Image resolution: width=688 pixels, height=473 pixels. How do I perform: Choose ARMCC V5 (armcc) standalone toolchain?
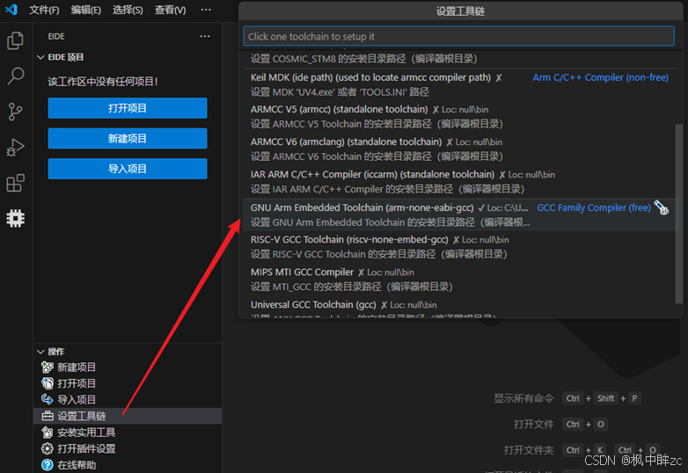[458, 117]
